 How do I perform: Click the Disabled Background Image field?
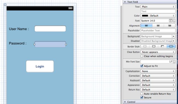click(156, 41)
